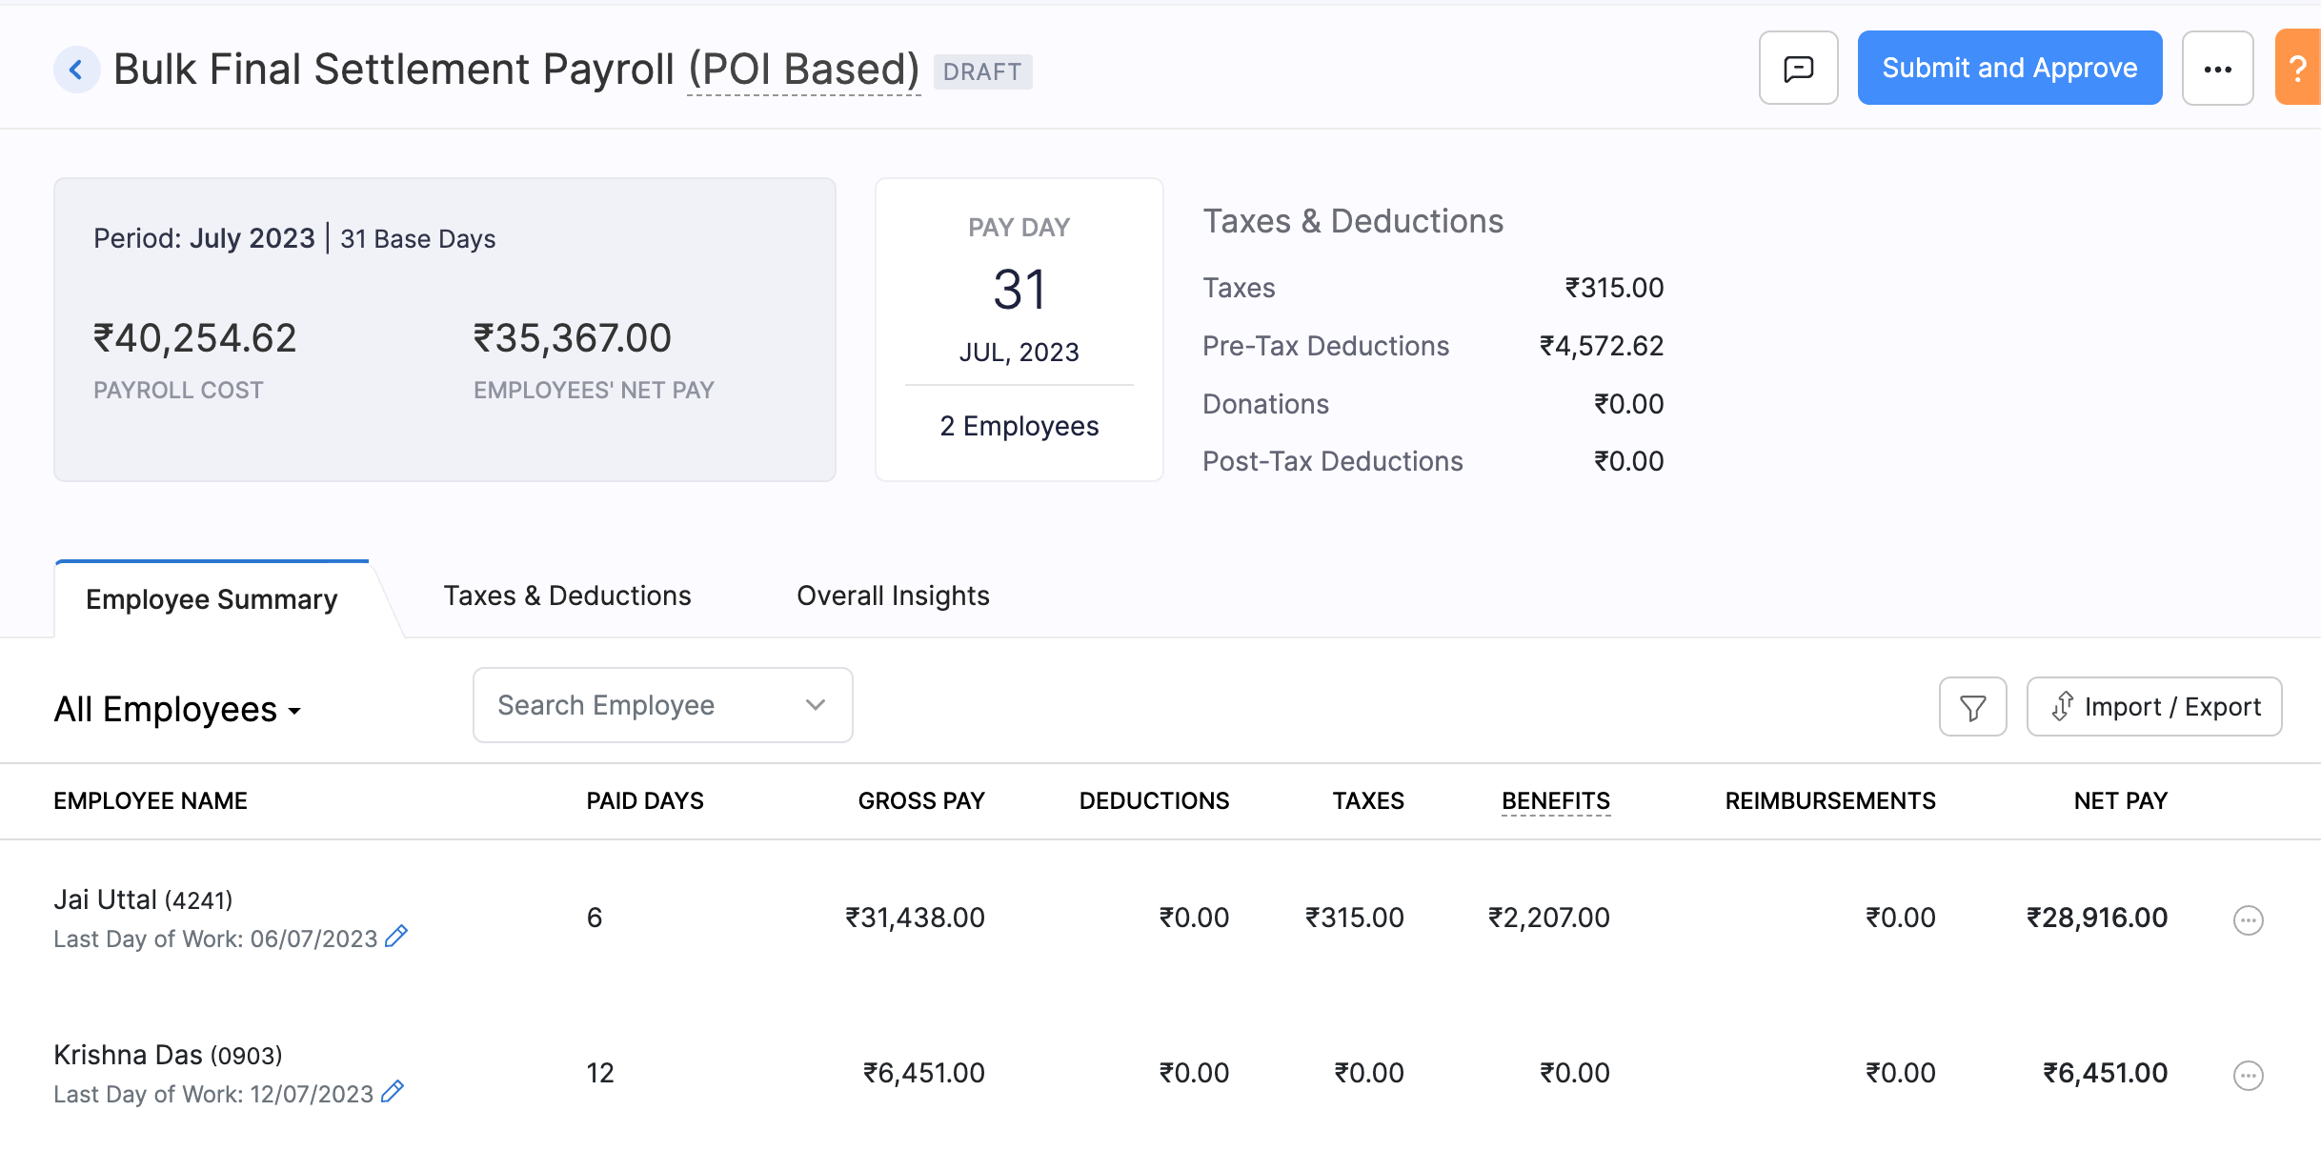Open the filter options icon
2321x1151 pixels.
coord(1972,706)
